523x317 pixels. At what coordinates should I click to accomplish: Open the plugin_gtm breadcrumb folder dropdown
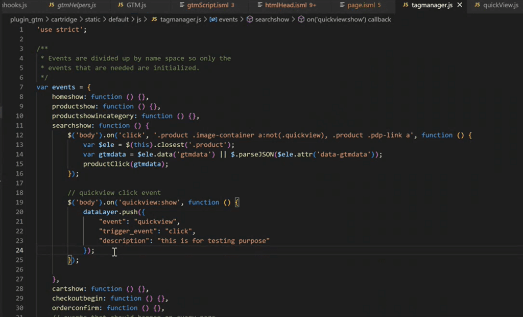point(27,19)
